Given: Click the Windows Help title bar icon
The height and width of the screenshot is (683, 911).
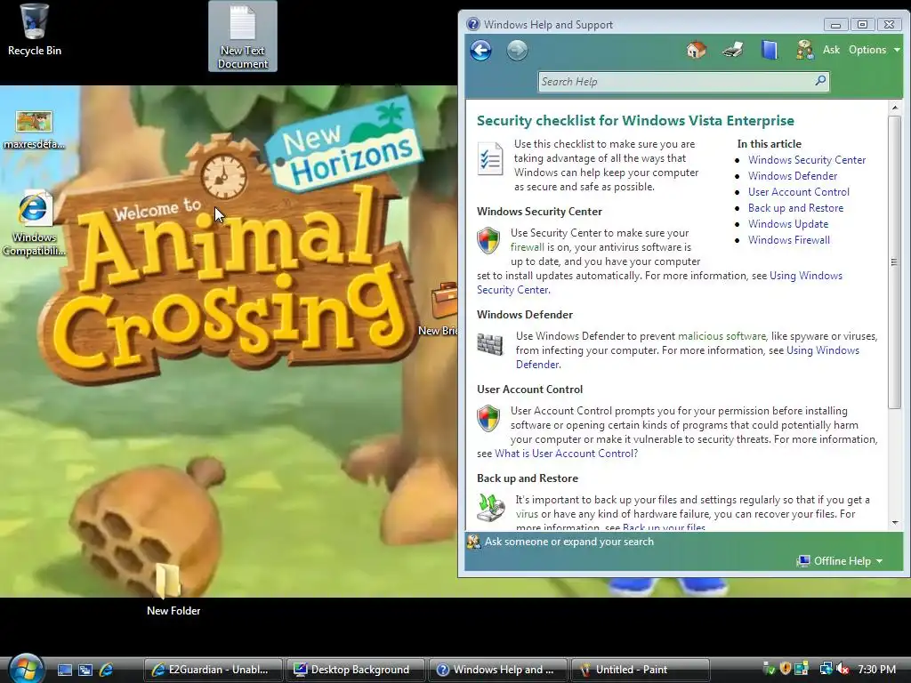Looking at the screenshot, I should point(473,24).
